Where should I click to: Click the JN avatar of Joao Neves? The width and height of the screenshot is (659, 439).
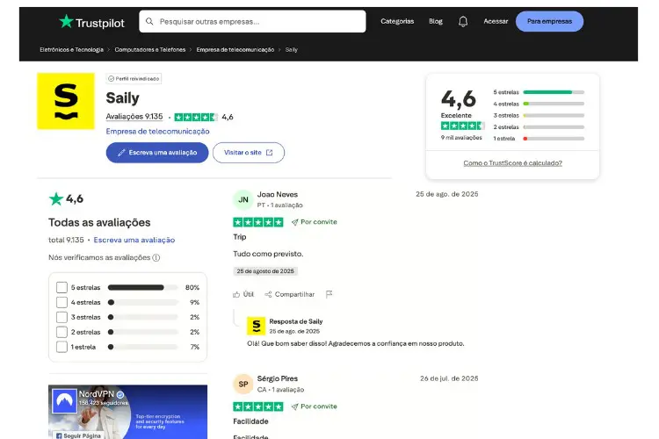point(243,200)
